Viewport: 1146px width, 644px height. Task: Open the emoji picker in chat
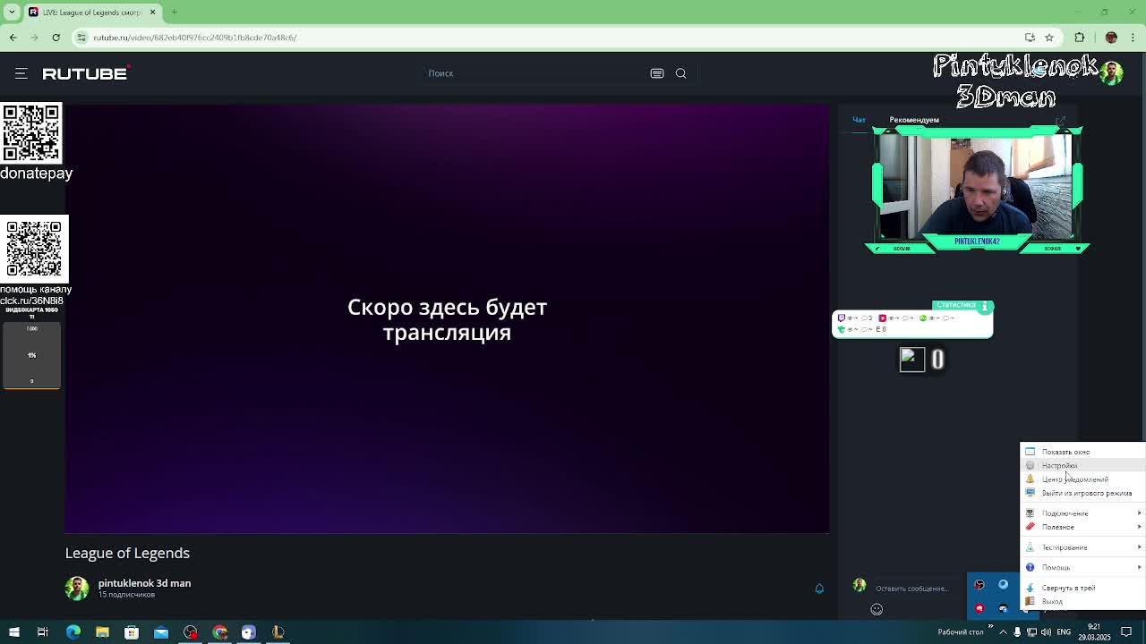tap(877, 609)
